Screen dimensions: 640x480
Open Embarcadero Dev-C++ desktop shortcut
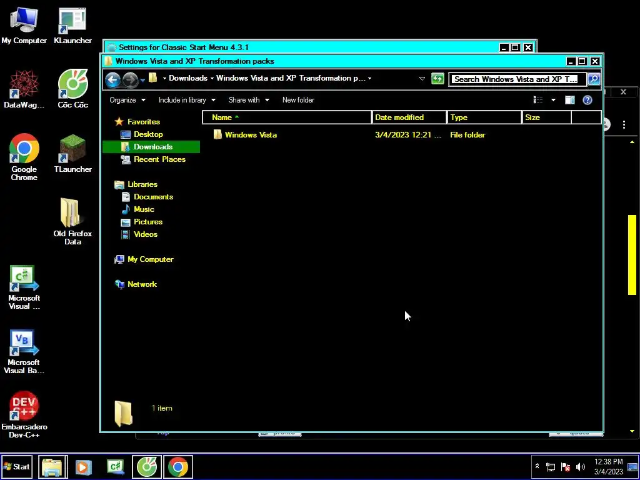[24, 415]
